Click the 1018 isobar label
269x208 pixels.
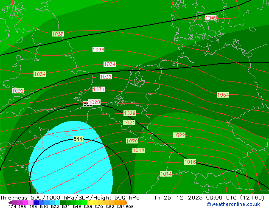139,151
